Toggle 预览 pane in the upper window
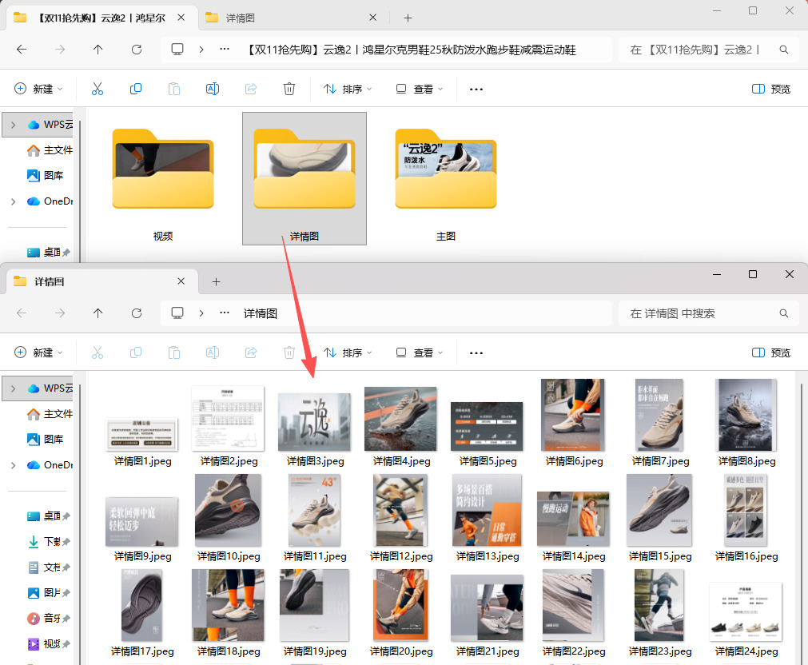Viewport: 808px width, 665px height. (771, 89)
